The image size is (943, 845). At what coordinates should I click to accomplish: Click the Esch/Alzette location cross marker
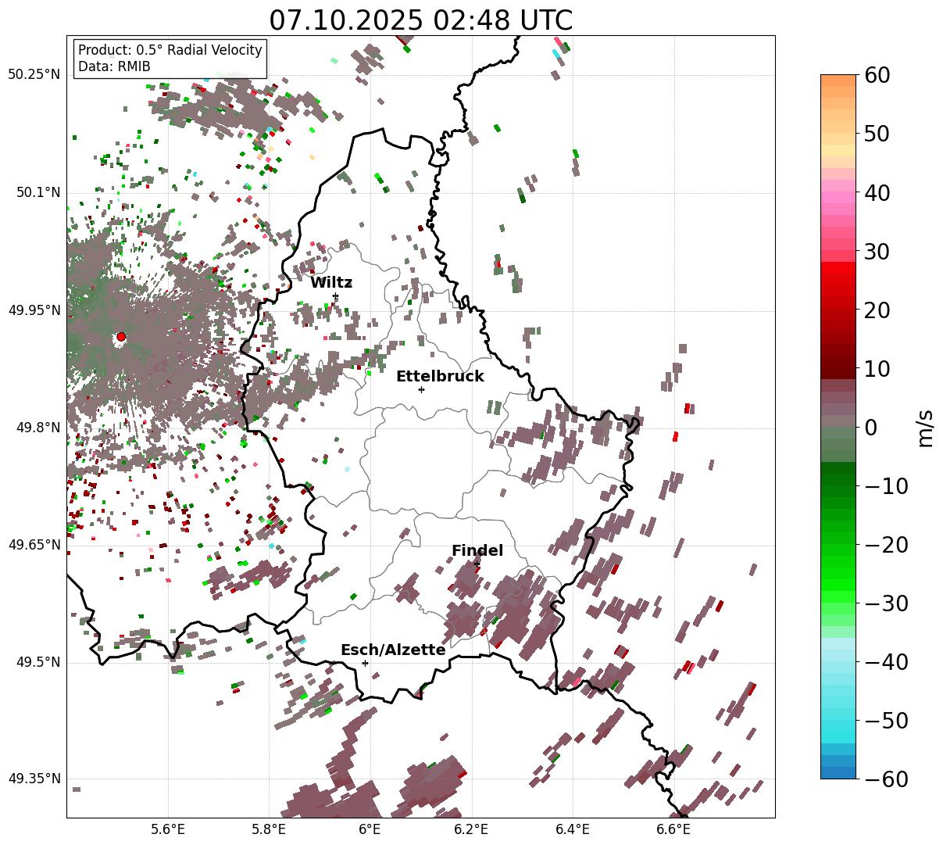tap(365, 663)
